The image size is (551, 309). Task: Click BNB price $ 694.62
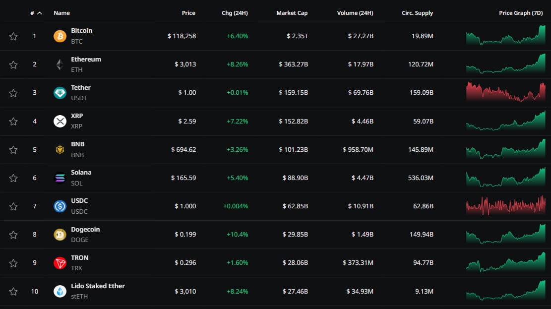184,150
